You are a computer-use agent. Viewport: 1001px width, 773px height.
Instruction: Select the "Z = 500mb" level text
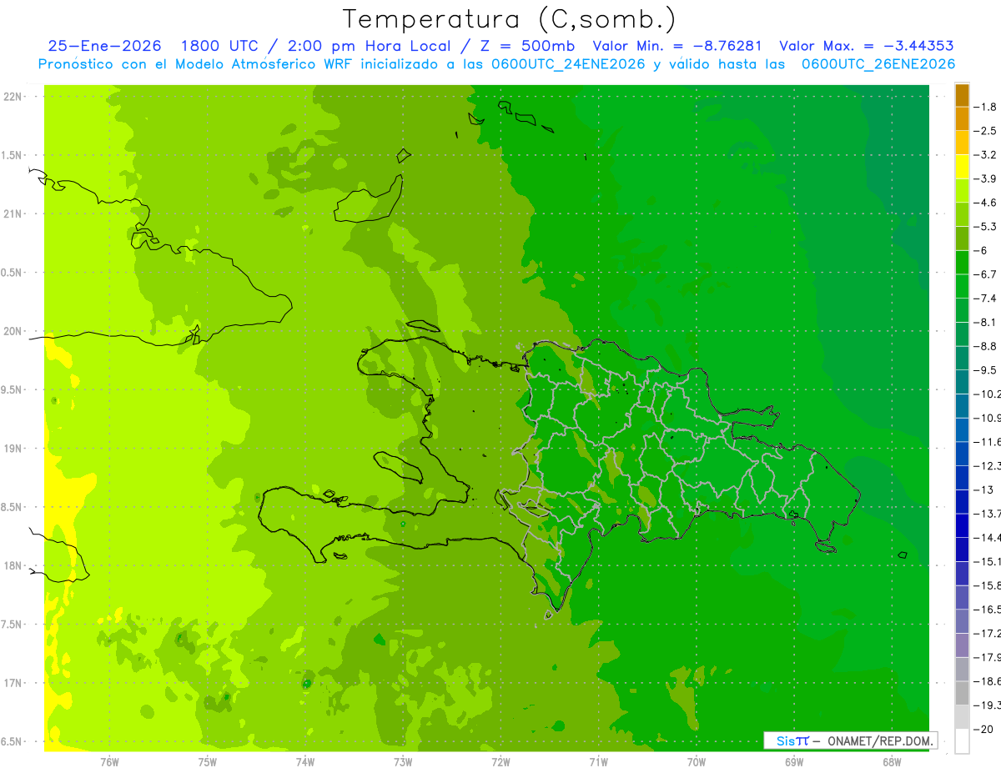[x=527, y=46]
